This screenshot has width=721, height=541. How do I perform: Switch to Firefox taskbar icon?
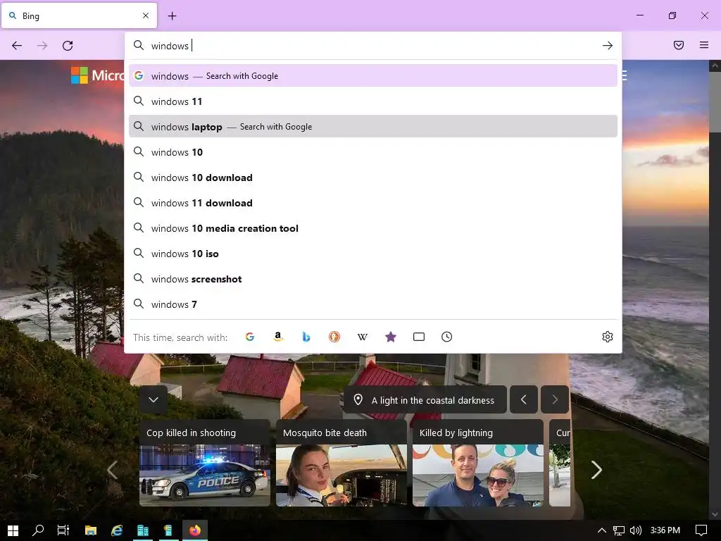[195, 530]
